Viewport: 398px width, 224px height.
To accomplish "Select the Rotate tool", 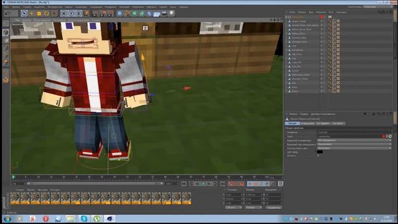I will point(46,13).
